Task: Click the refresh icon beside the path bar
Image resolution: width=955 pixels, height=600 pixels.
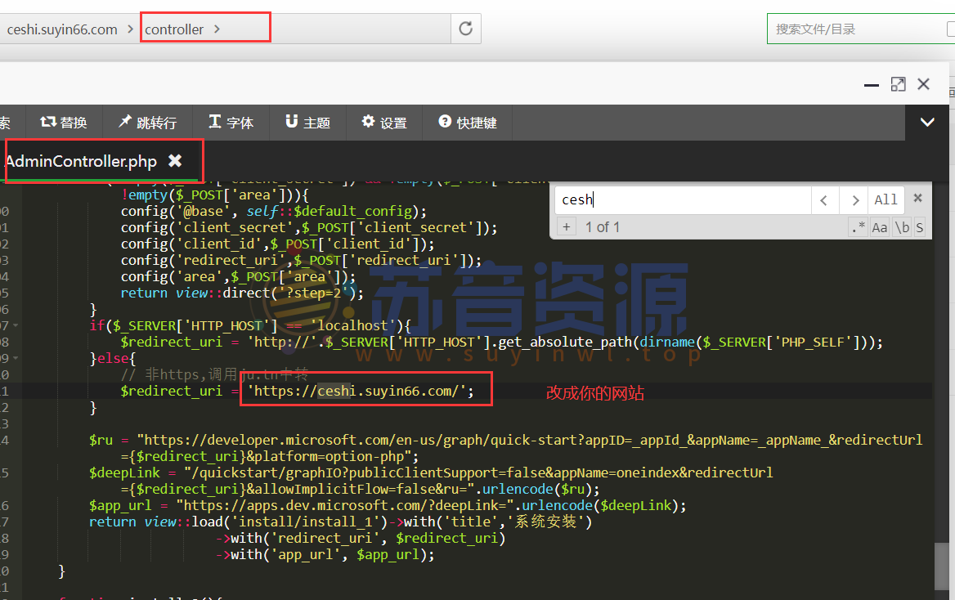Action: 465,29
